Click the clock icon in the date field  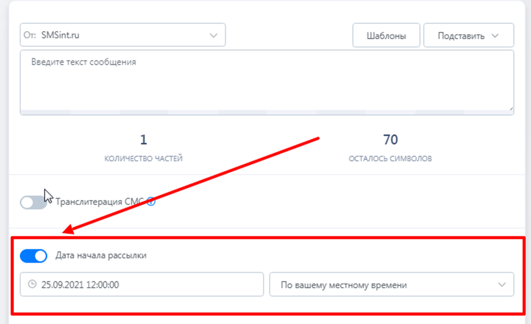pyautogui.click(x=32, y=284)
